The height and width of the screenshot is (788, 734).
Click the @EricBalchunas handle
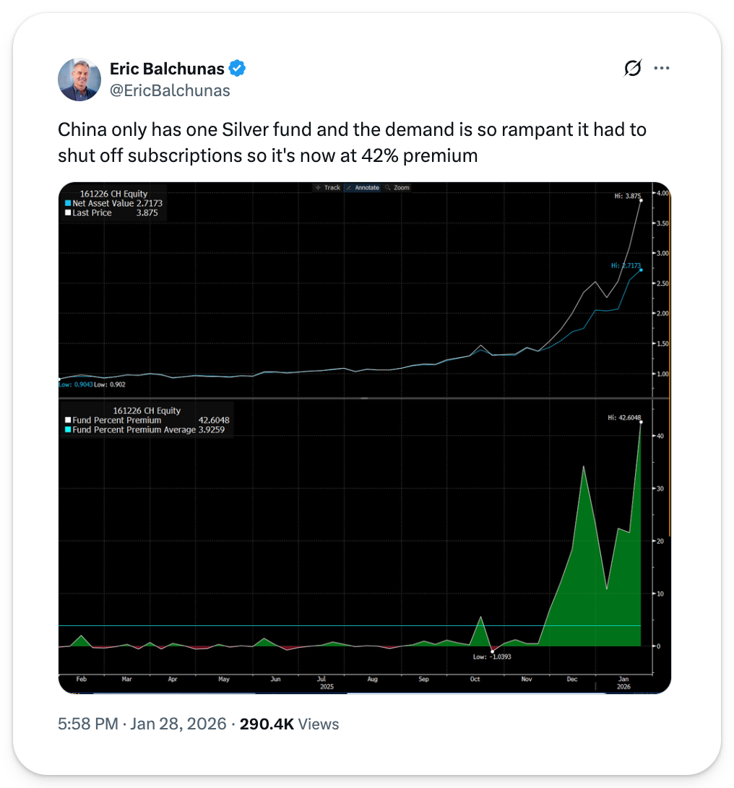pos(170,90)
